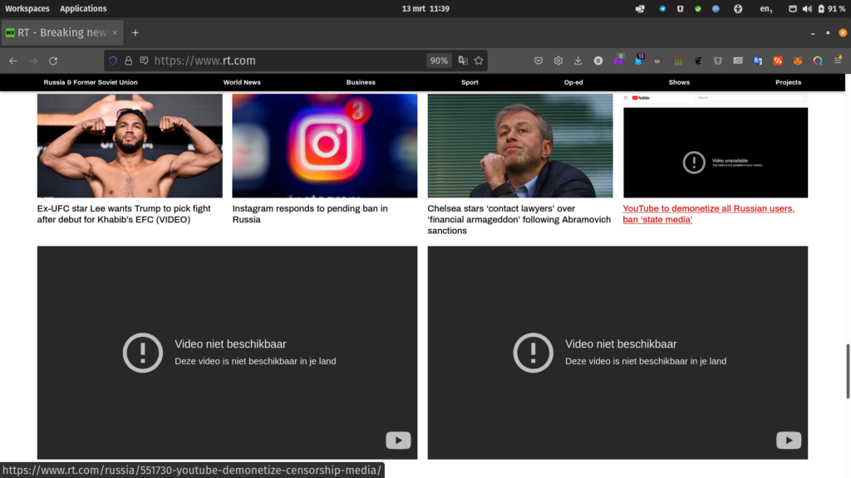The height and width of the screenshot is (478, 851).
Task: Open the clock and calendar 13 mrt 11:39
Action: (x=425, y=8)
